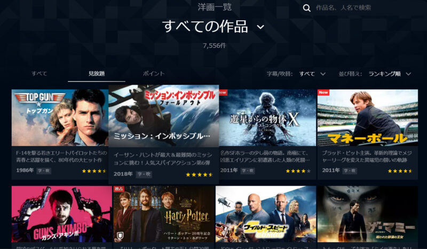Open the ワイルド・スピード スーパーコンボ thumbnail
Viewport: 427px width, 249px height.
[266, 214]
